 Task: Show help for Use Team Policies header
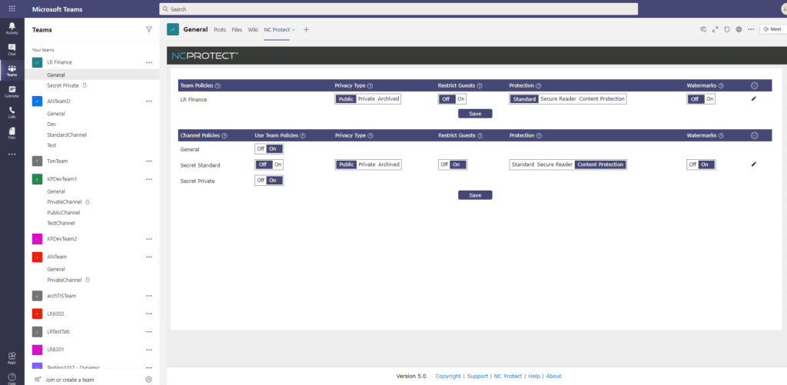point(303,135)
